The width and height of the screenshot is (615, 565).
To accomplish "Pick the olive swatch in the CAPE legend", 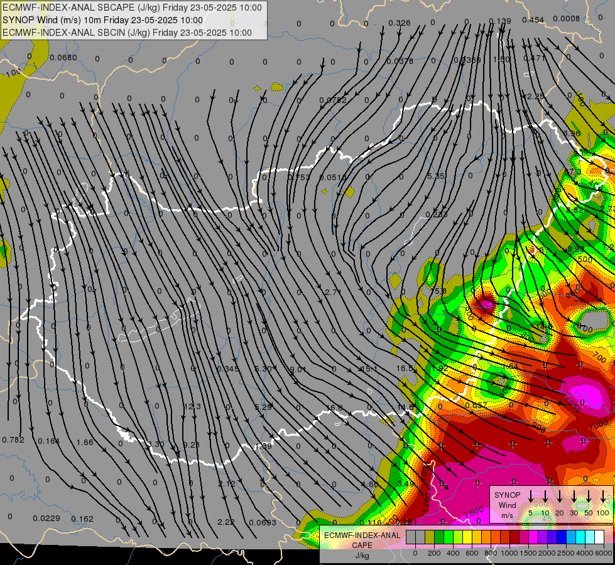I will click(x=430, y=537).
